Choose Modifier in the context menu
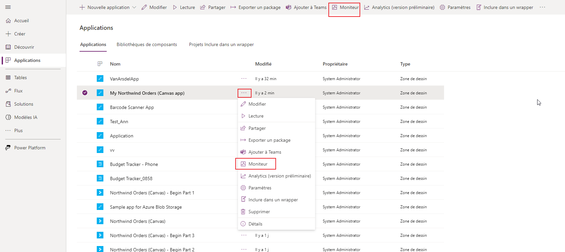Screen dimensions: 565x252 pos(276,104)
